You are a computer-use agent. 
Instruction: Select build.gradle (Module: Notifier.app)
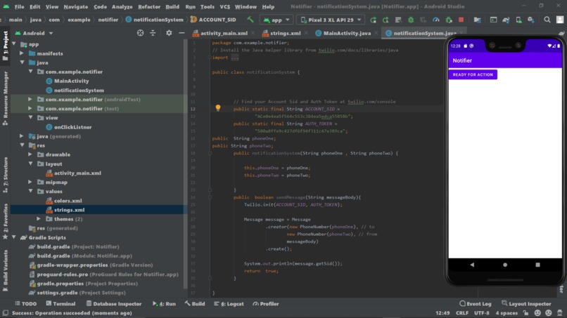click(80, 256)
